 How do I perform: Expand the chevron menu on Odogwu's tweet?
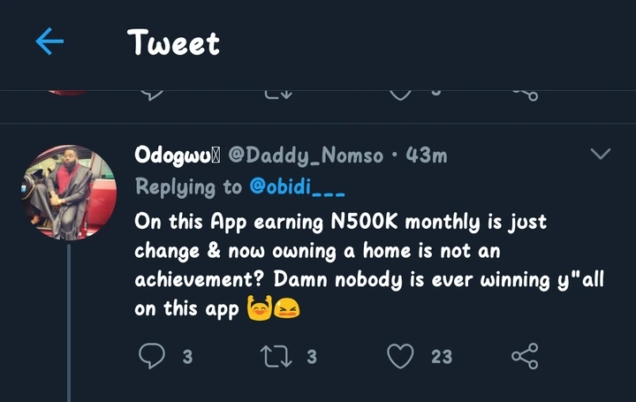pos(600,155)
